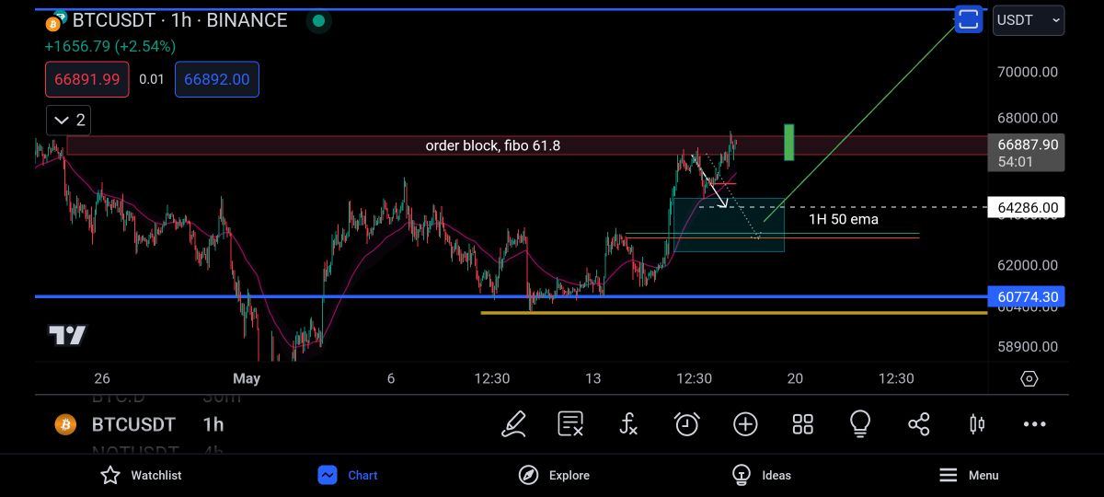
Task: Tap the share chart icon
Action: point(919,424)
